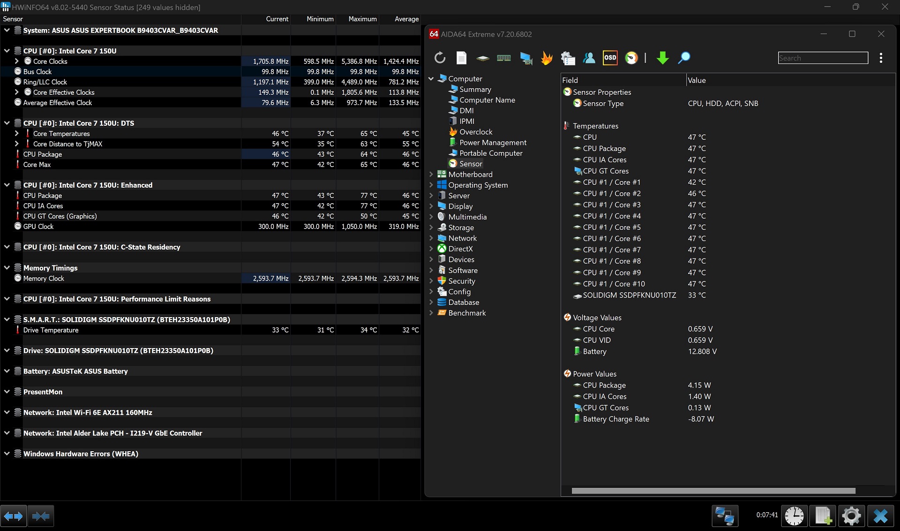Collapse the Memory Timings sensor group
The height and width of the screenshot is (531, 900).
pos(7,268)
